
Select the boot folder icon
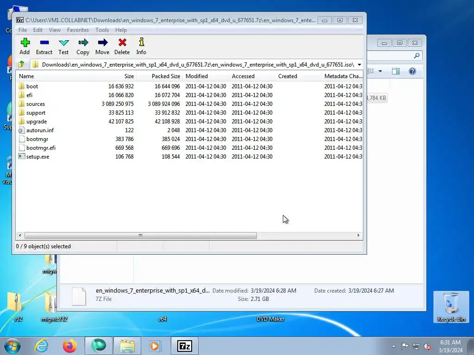(x=21, y=86)
